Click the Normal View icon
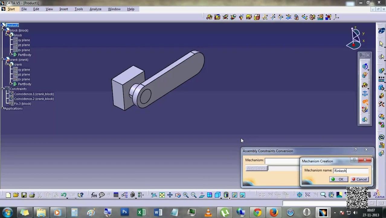386x218 pixels. (x=201, y=195)
